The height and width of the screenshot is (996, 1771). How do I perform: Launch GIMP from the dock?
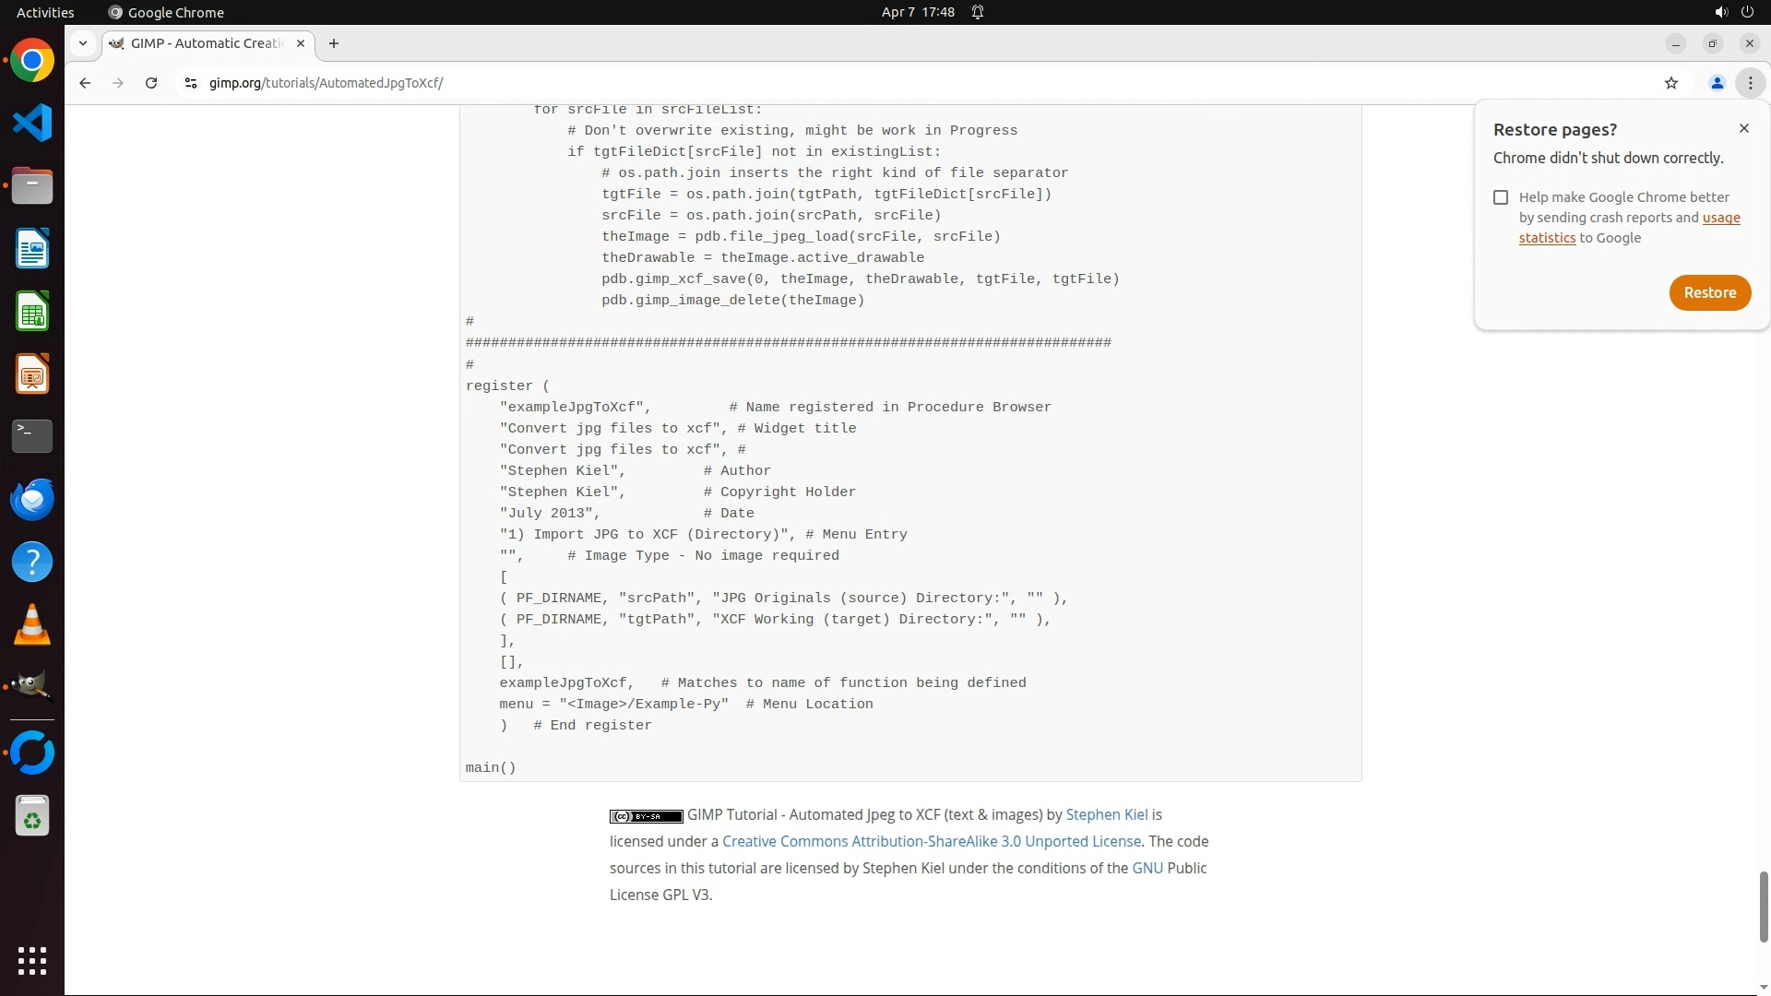(x=32, y=686)
